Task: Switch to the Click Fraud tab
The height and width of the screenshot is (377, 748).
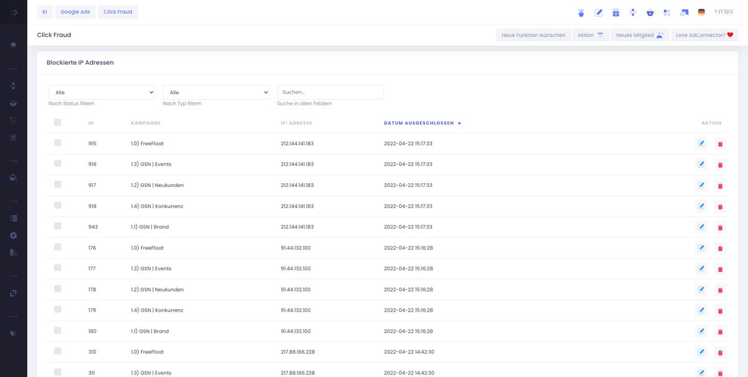Action: pos(118,12)
